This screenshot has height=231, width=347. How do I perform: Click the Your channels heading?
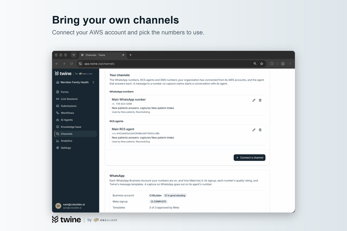tap(120, 75)
